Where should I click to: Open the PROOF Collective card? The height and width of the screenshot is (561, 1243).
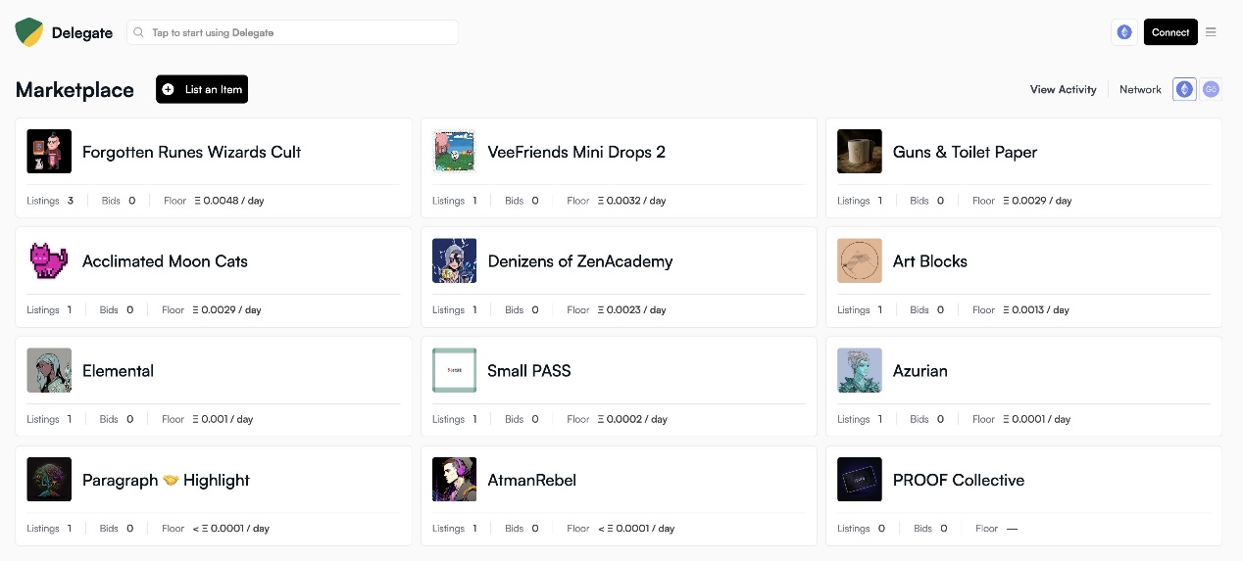[x=1023, y=496]
